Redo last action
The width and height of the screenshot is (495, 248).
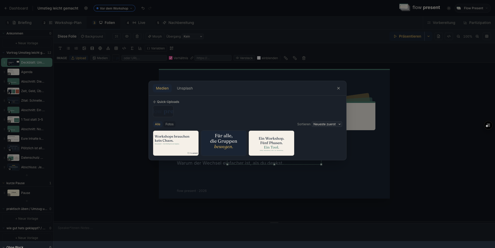click(x=150, y=8)
